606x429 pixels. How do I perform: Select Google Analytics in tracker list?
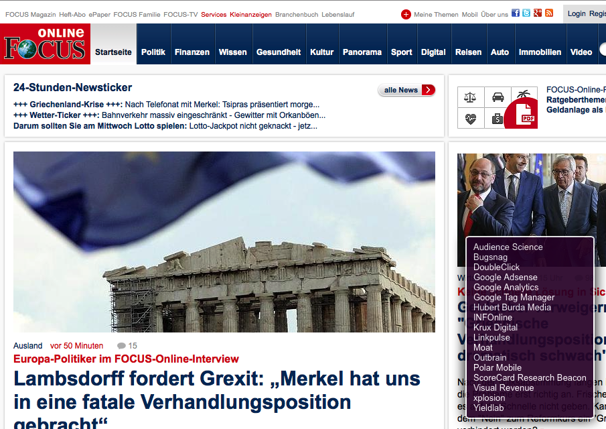(x=506, y=288)
